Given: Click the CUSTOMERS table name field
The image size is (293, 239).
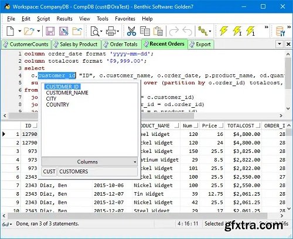Looking at the screenshot, I should pyautogui.click(x=97, y=172).
